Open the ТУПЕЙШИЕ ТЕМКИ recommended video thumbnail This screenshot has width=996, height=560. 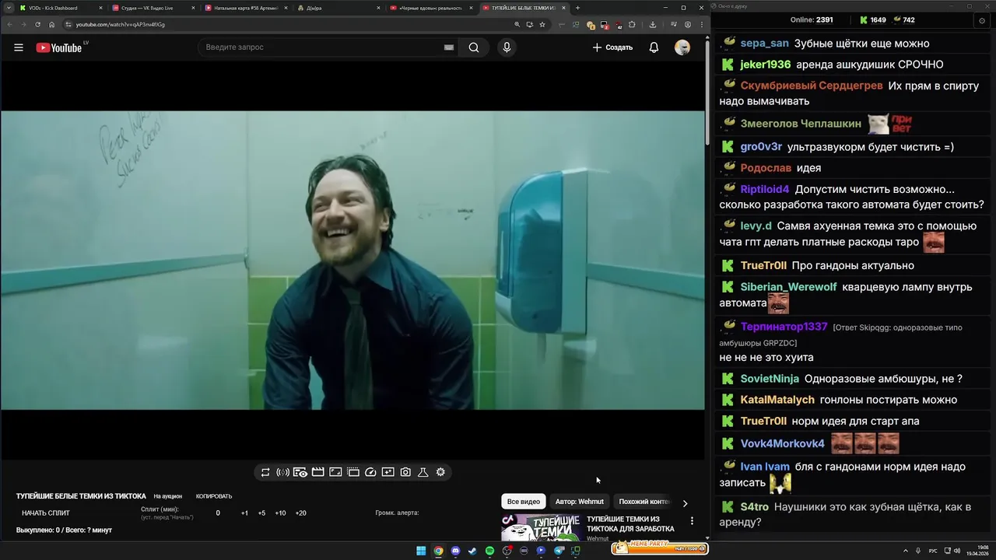pyautogui.click(x=541, y=528)
